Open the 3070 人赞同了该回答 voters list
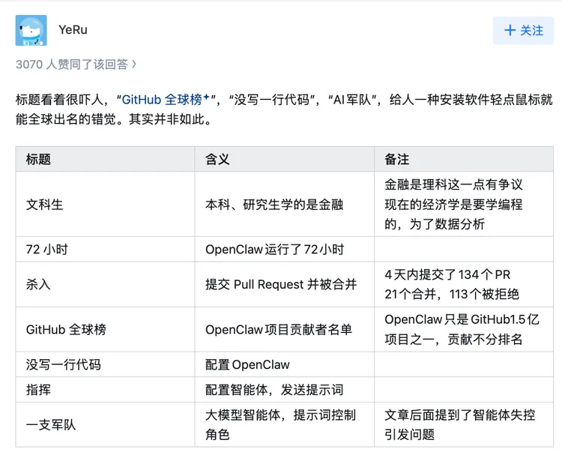The height and width of the screenshot is (461, 562). pos(76,64)
